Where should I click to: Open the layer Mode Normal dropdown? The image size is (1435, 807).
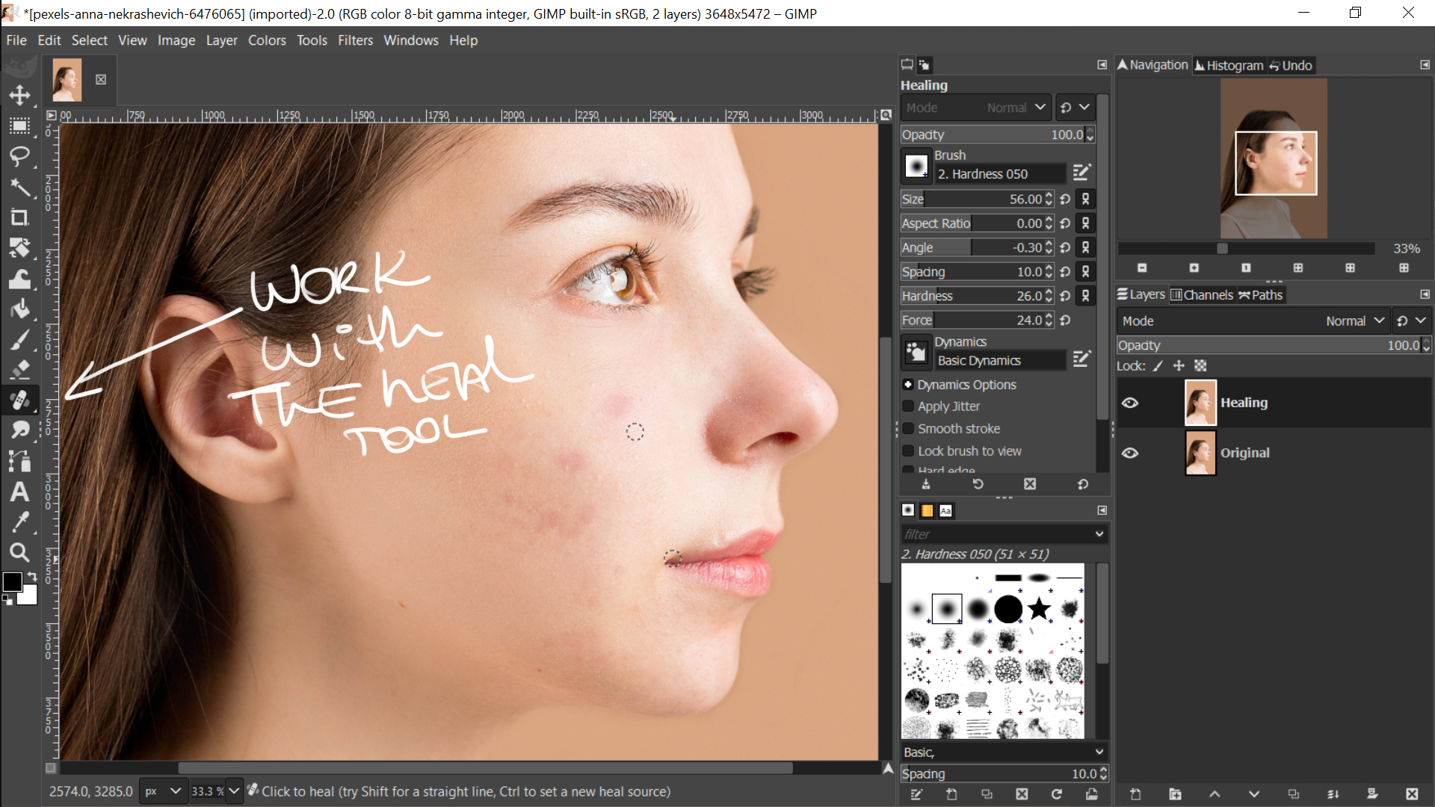[x=1354, y=321]
